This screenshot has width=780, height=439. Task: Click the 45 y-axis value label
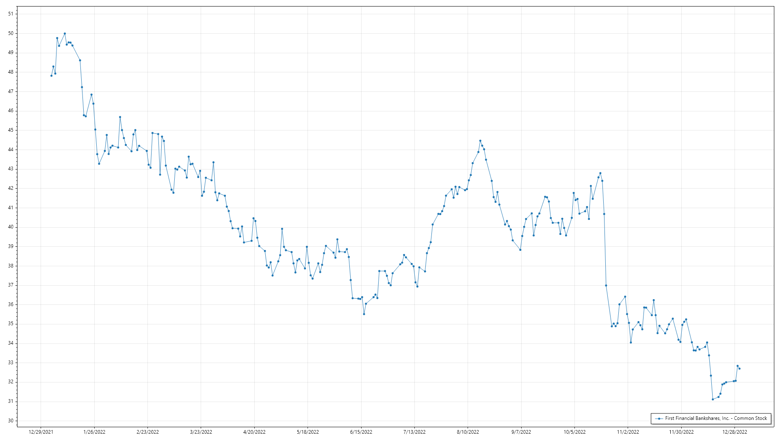pyautogui.click(x=11, y=130)
